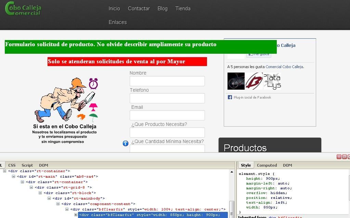Select the Style side panel tab

coord(246,165)
